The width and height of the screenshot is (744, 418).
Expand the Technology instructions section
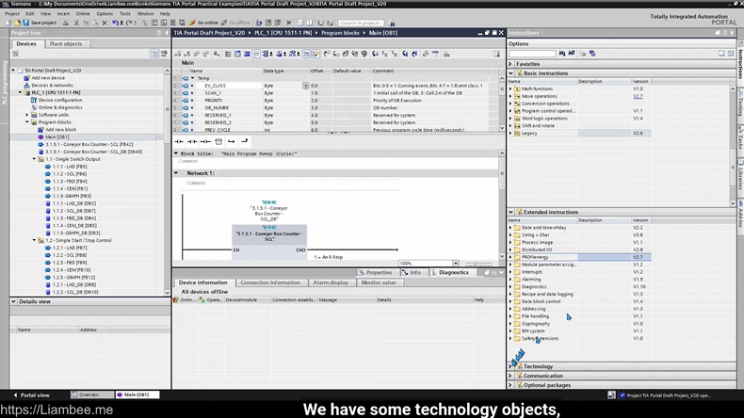(538, 366)
